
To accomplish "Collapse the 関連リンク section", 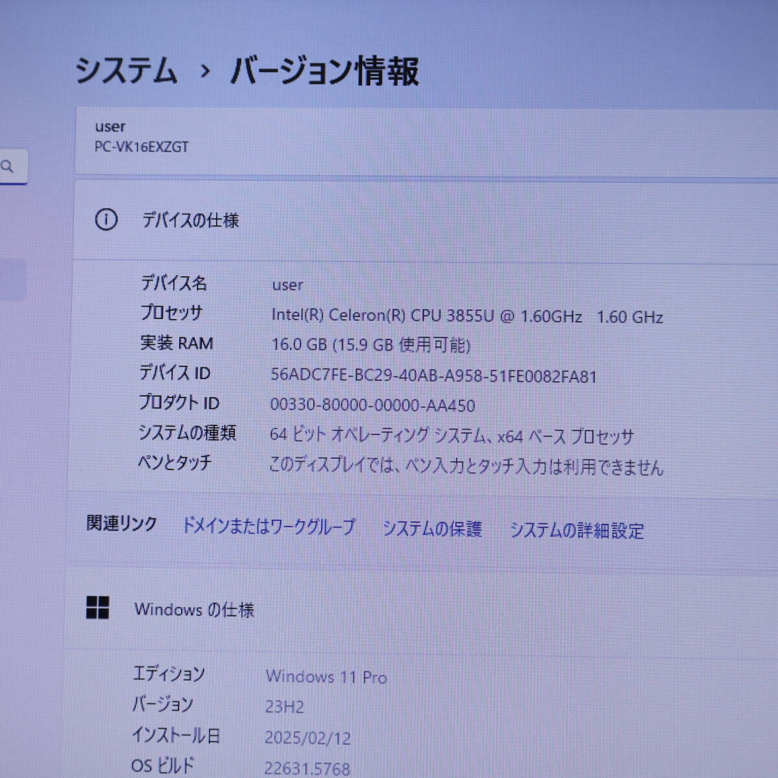I will pos(121,523).
